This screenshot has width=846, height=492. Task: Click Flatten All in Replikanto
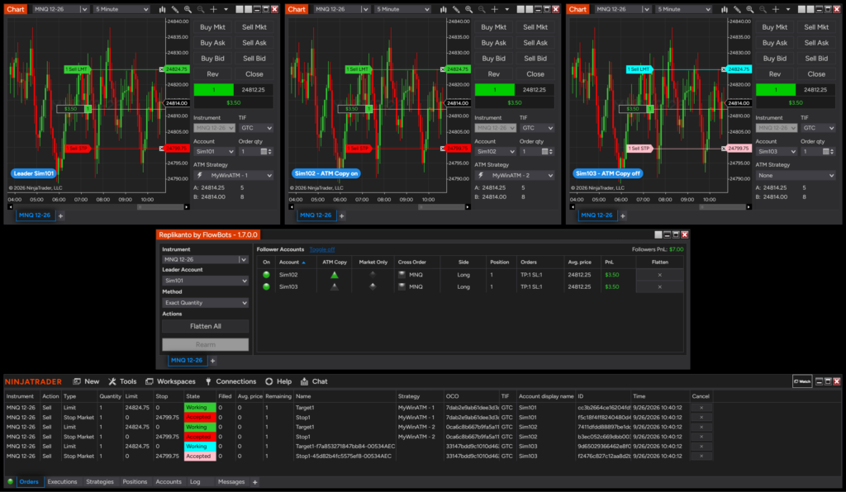pyautogui.click(x=205, y=326)
